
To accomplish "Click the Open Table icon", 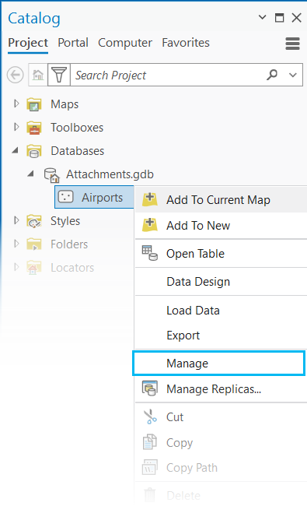I will (150, 253).
